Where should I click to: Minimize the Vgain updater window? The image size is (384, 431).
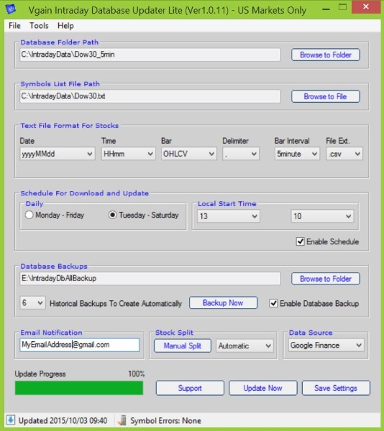326,9
